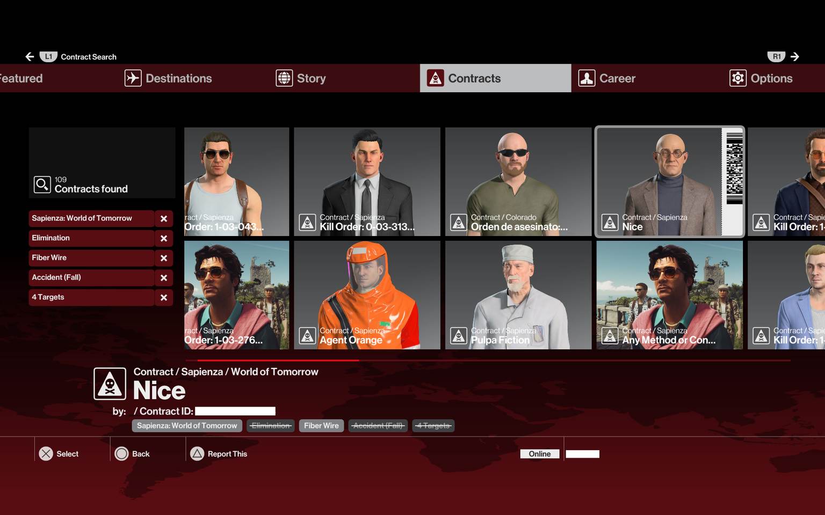825x515 pixels.
Task: Click the large contract icon beside Nice title
Action: click(x=110, y=384)
